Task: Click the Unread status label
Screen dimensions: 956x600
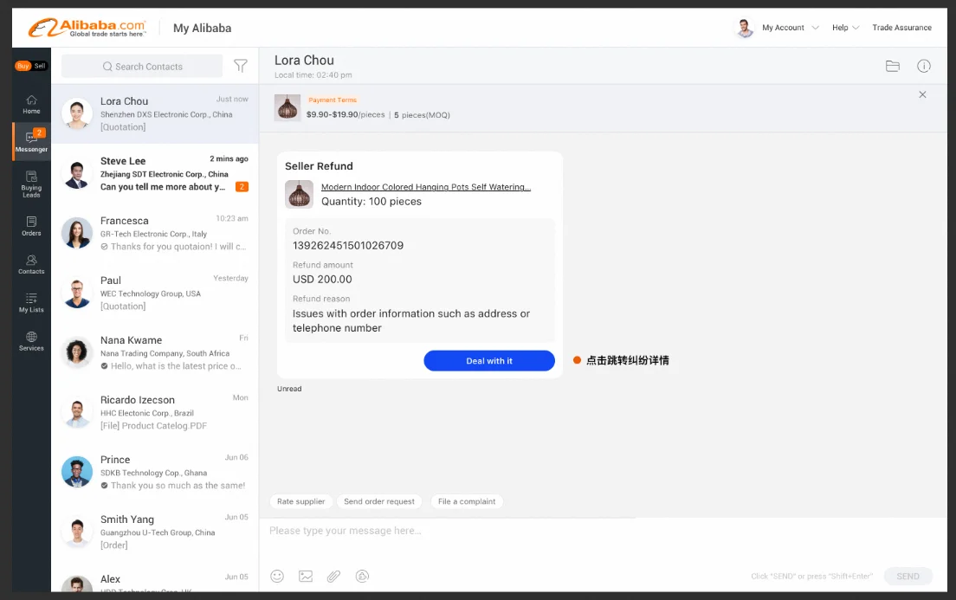Action: pyautogui.click(x=289, y=389)
